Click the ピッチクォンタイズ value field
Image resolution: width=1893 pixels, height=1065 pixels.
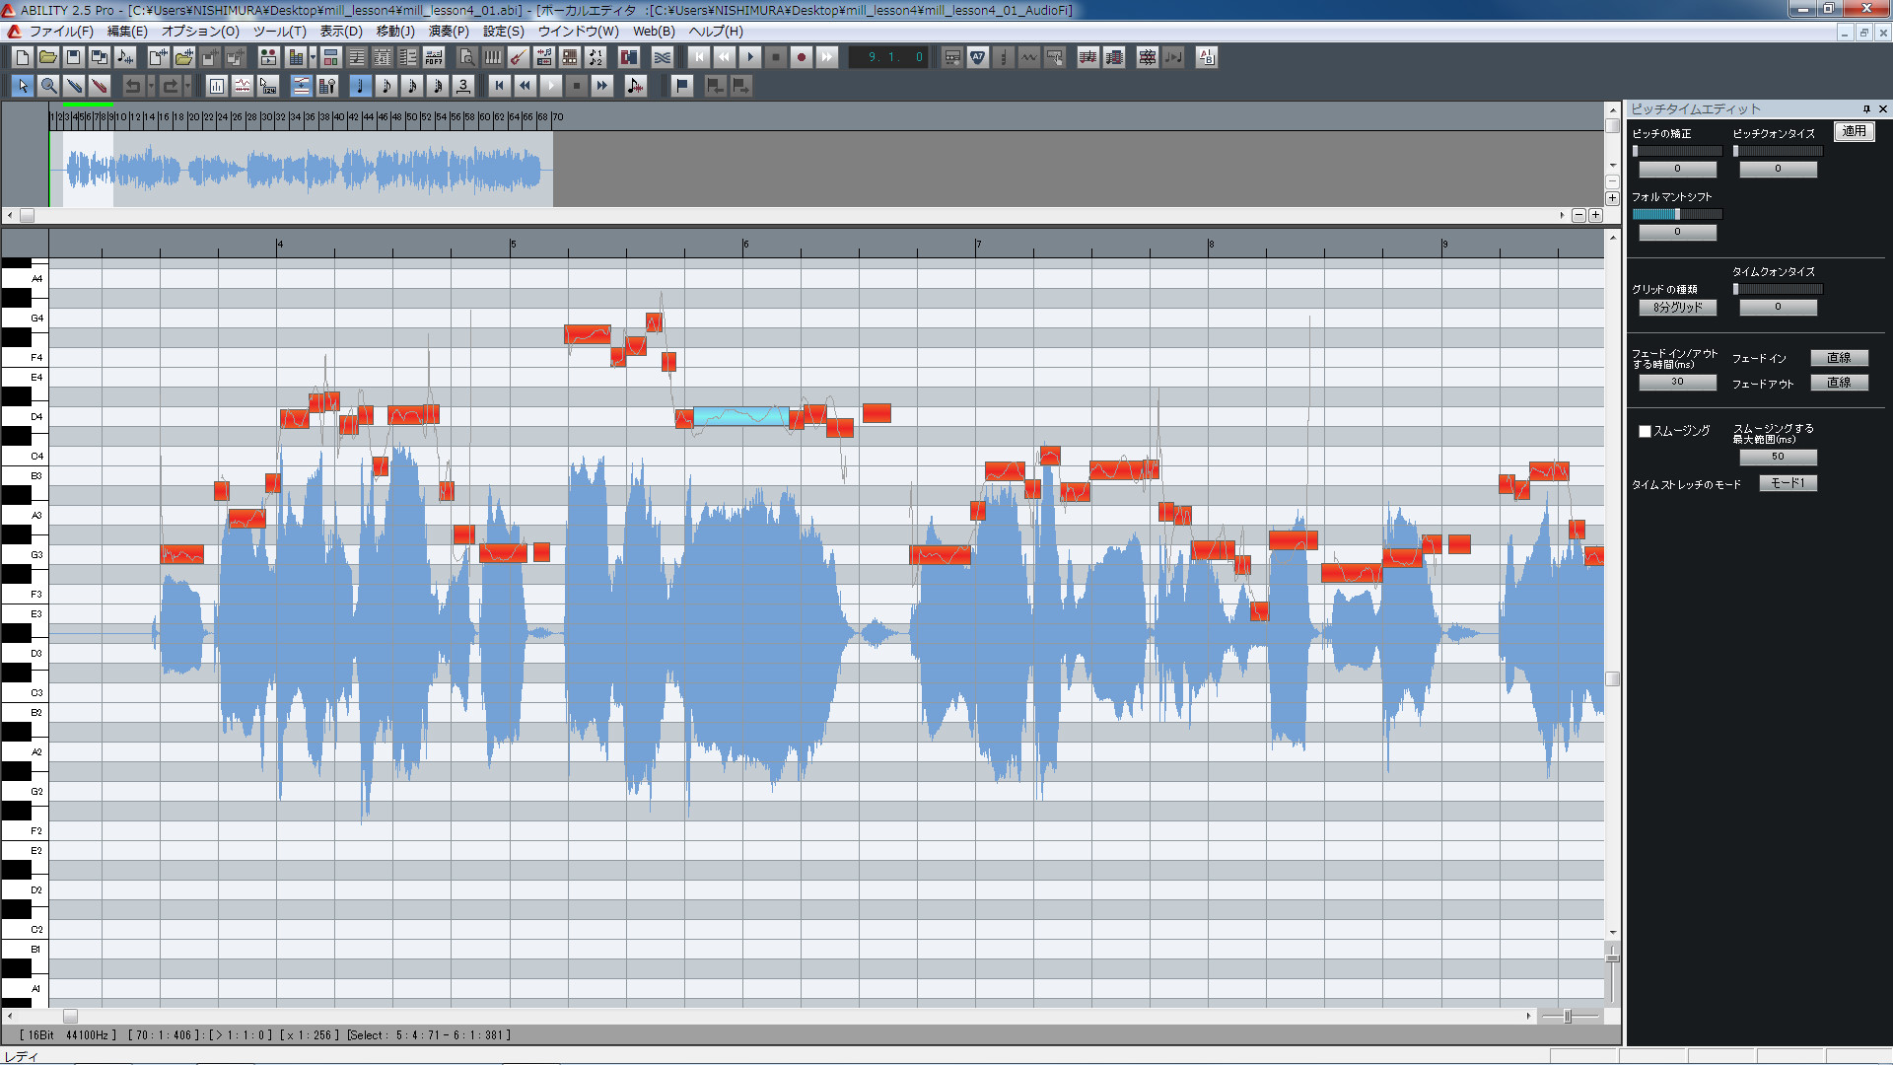click(x=1778, y=170)
